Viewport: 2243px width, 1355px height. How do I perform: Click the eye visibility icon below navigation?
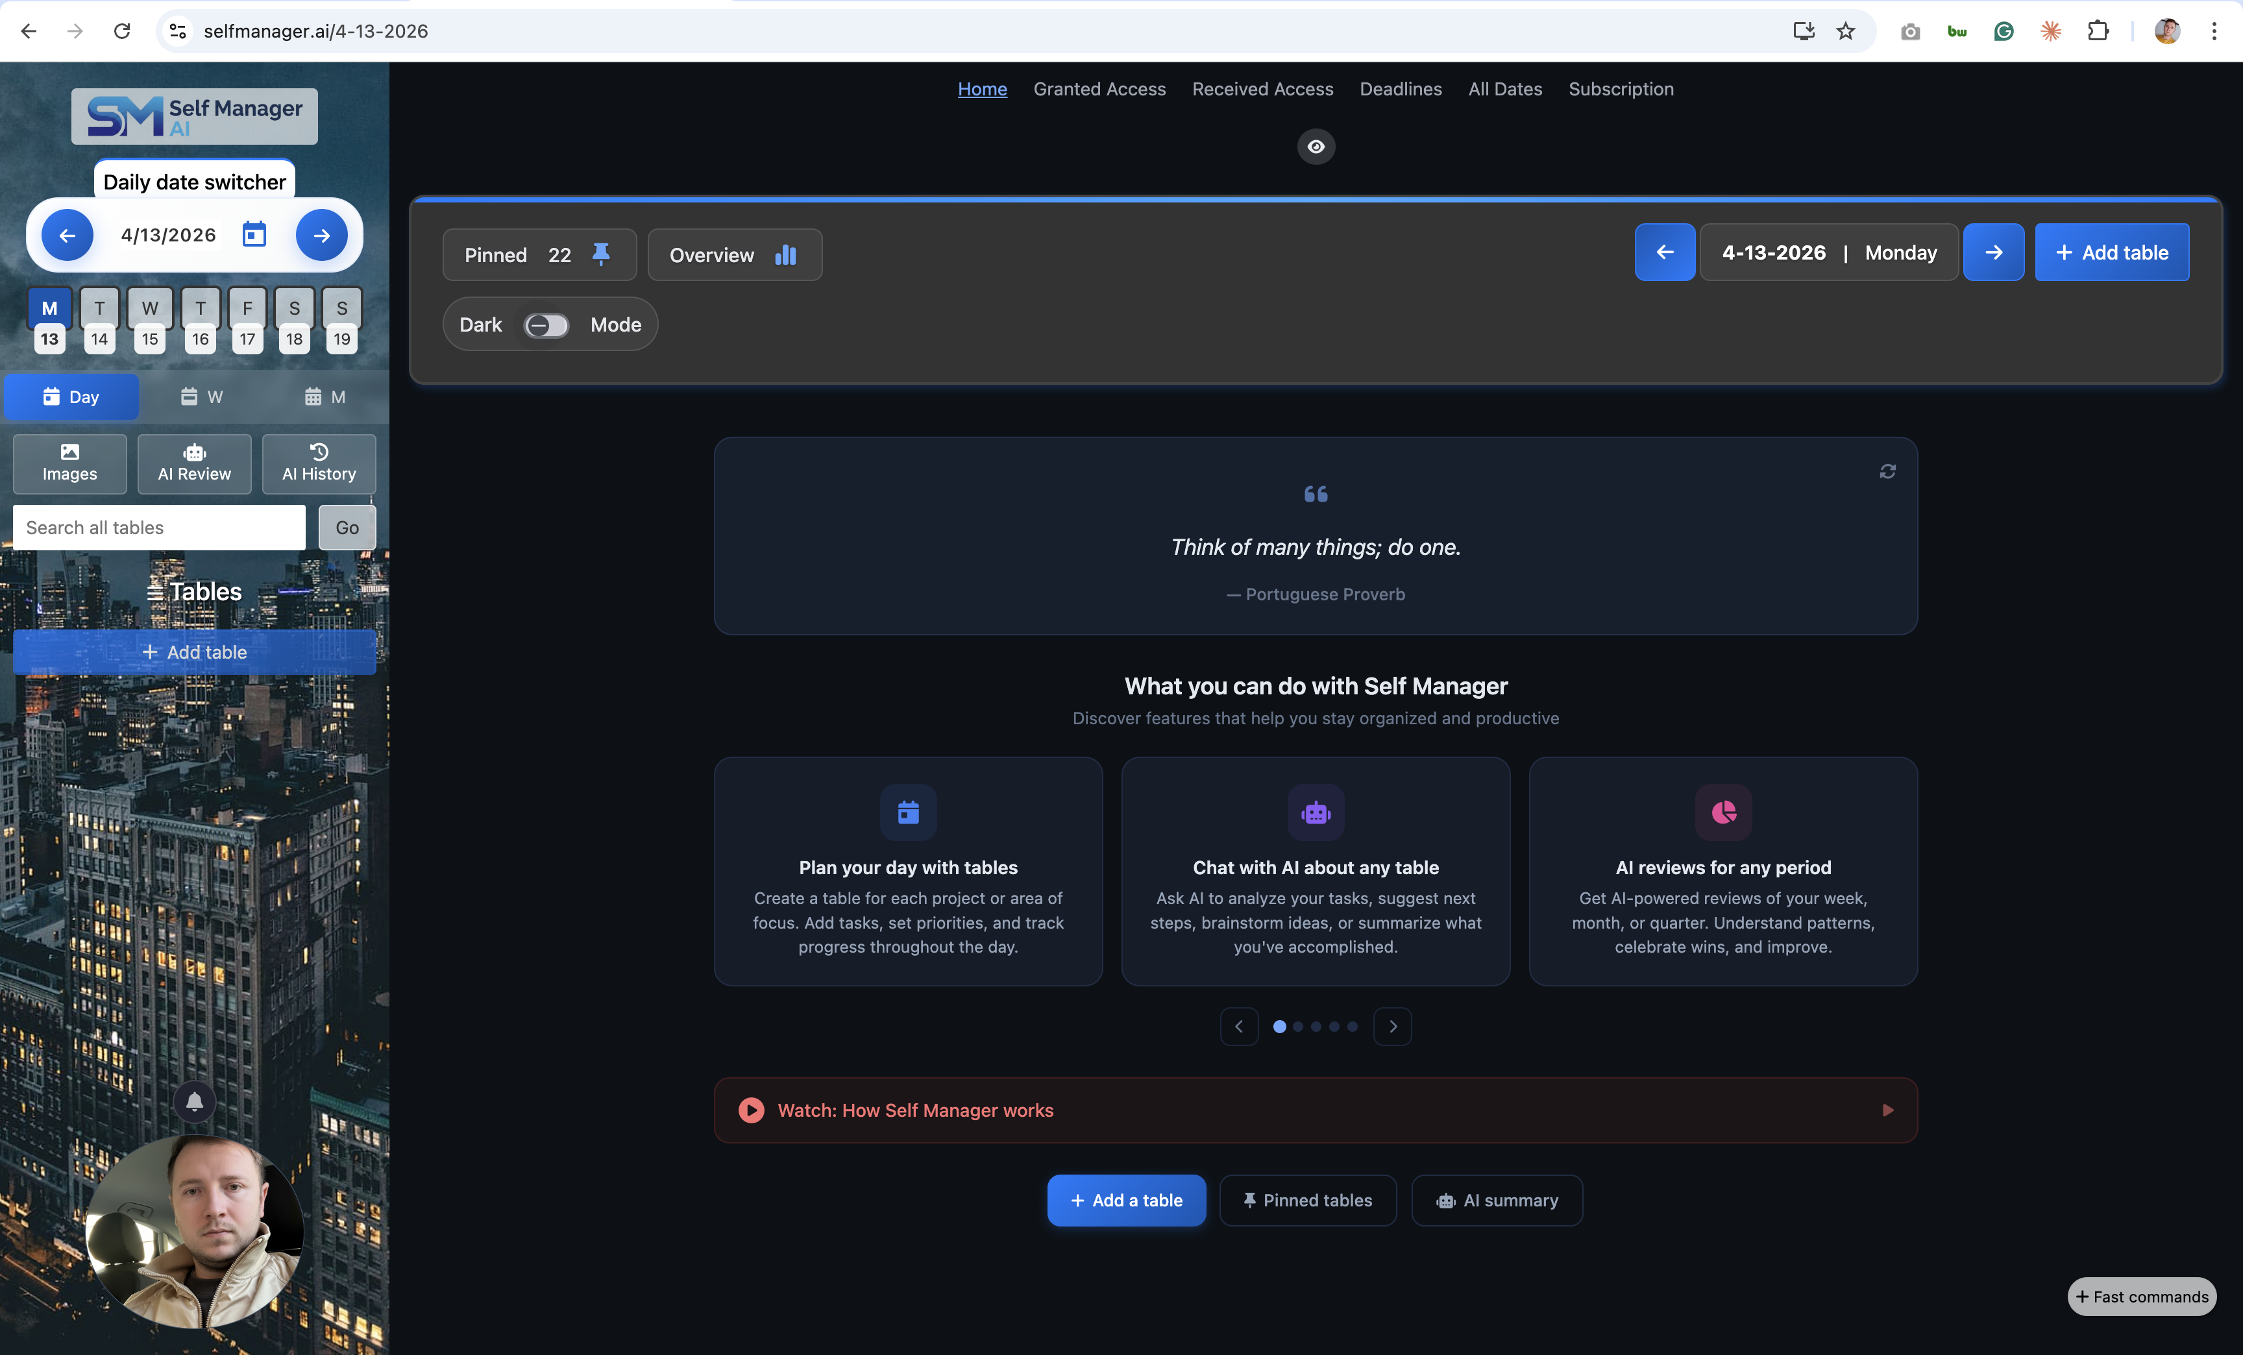[x=1316, y=147]
